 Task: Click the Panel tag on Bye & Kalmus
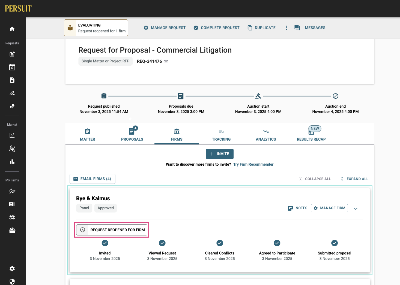[84, 208]
